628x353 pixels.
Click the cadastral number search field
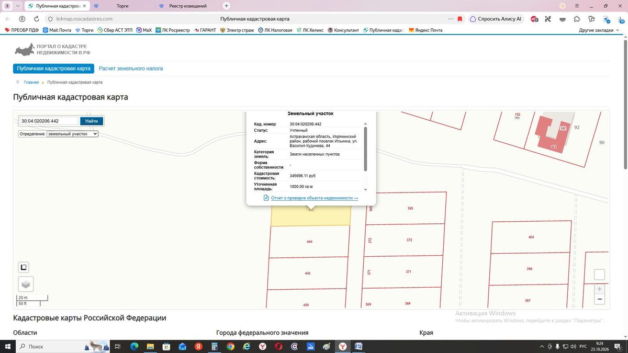click(x=49, y=121)
